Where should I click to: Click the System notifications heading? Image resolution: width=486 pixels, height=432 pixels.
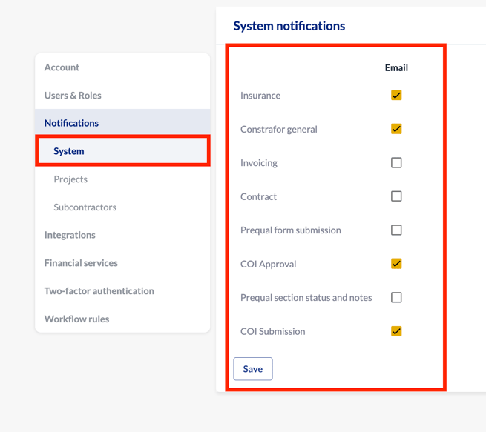(289, 26)
